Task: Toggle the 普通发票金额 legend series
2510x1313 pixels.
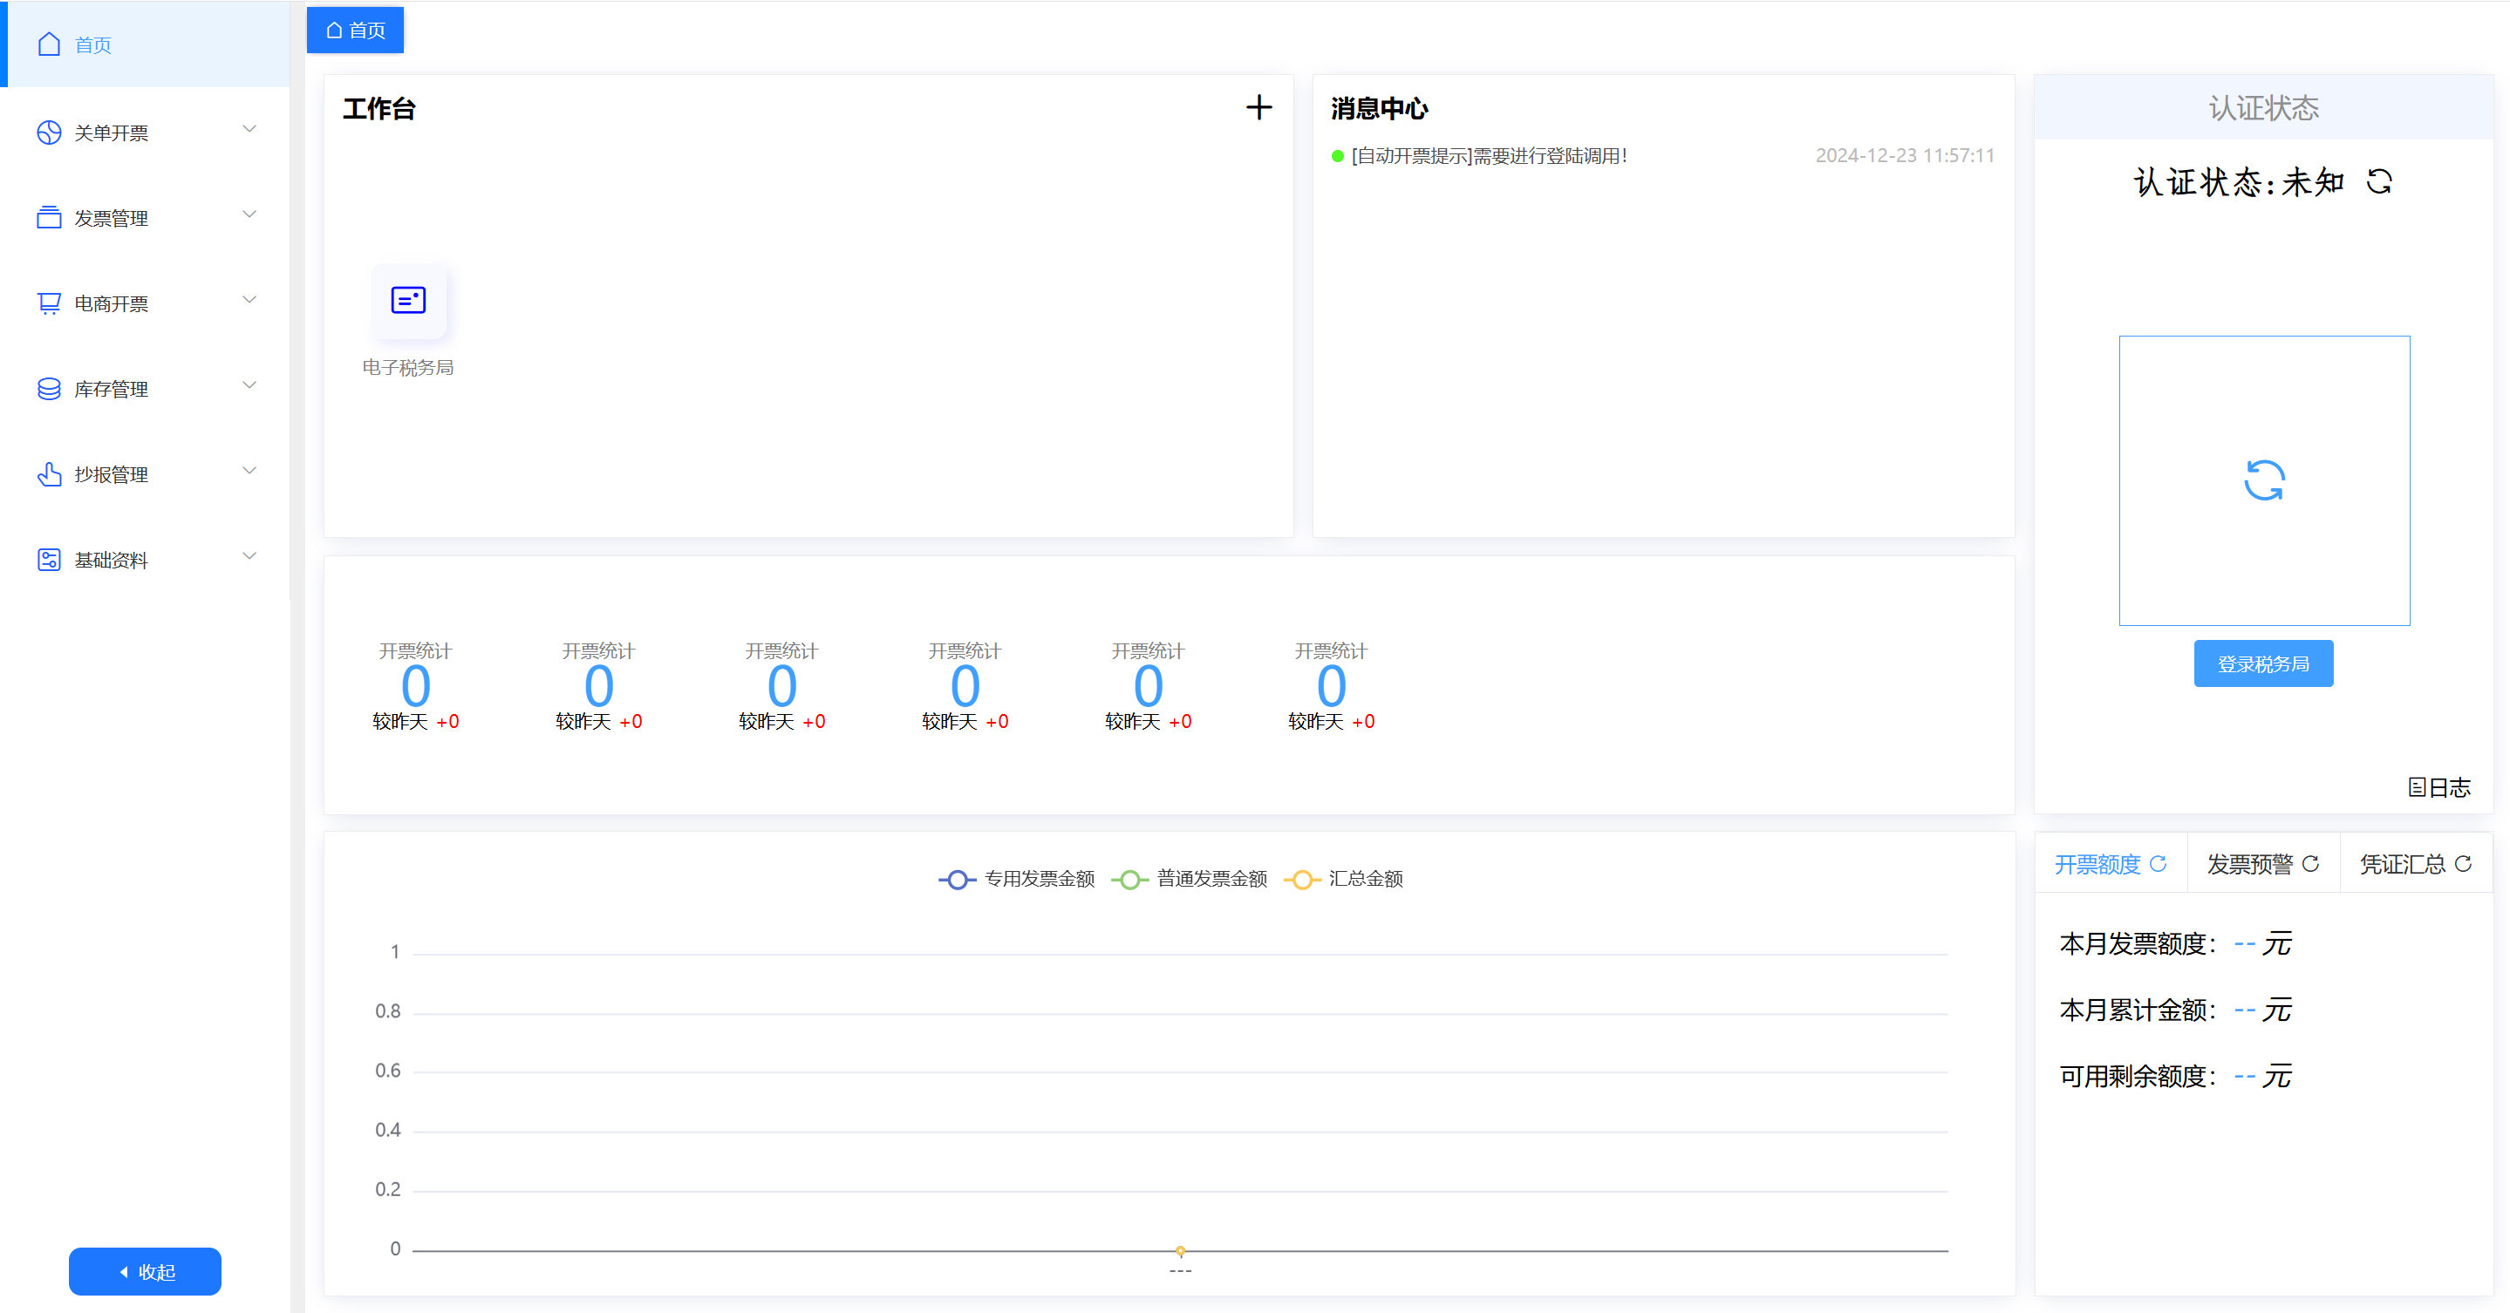Action: tap(1189, 880)
